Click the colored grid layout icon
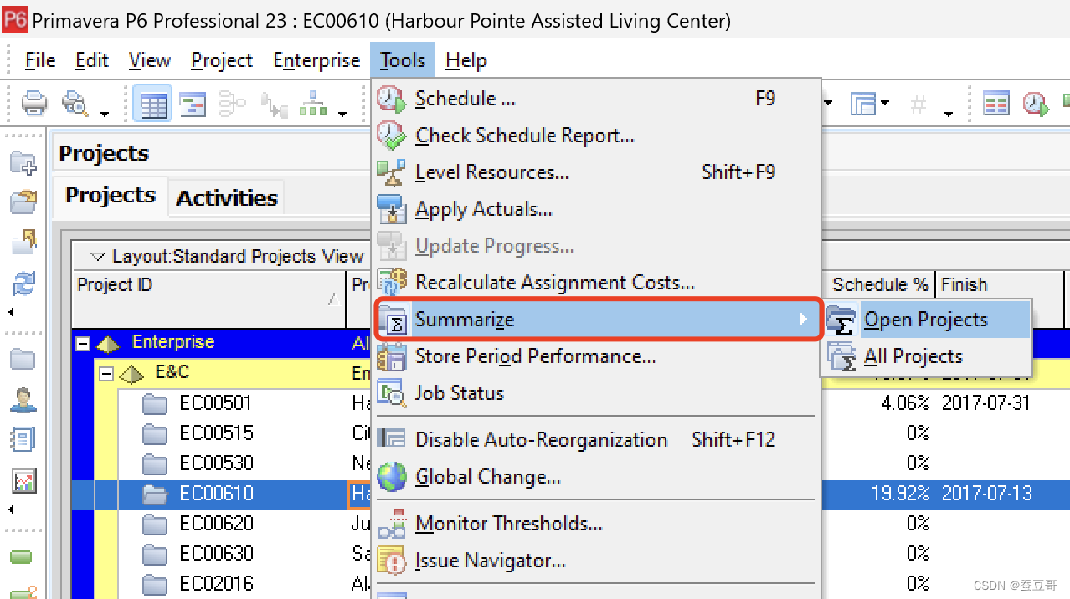1070x599 pixels. 995,104
